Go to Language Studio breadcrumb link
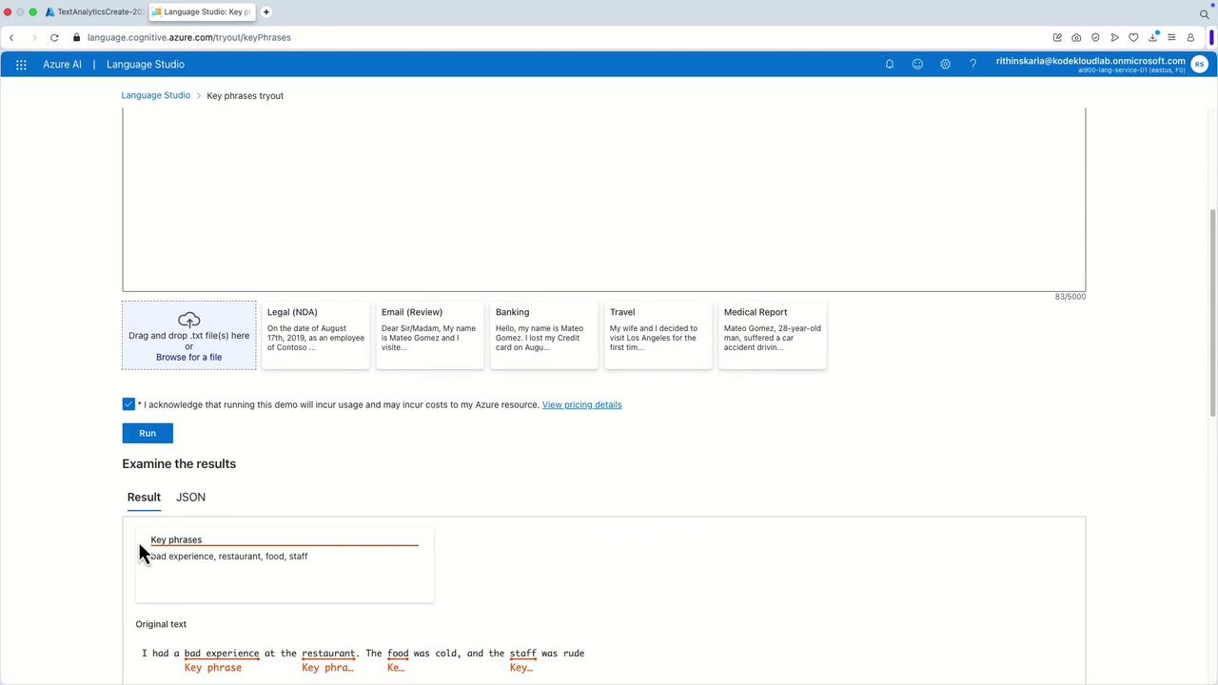 pyautogui.click(x=156, y=95)
